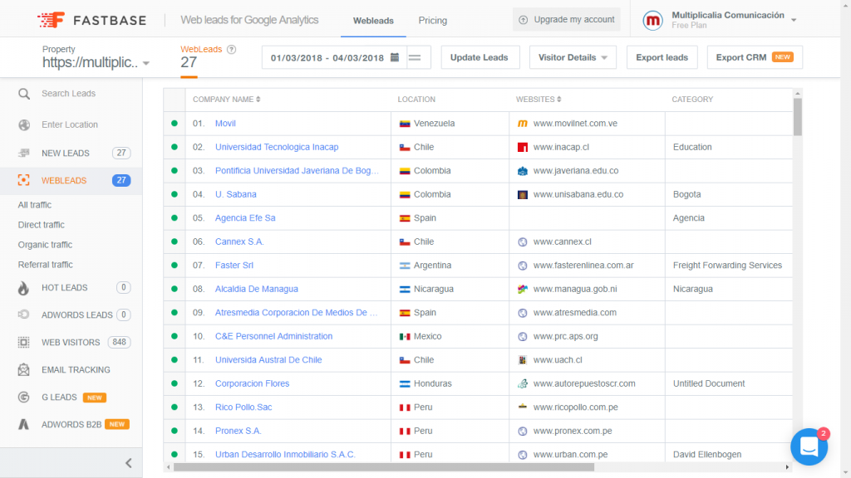Toggle the status dot for Rico Pollo.Sac
The height and width of the screenshot is (478, 851).
(x=175, y=407)
